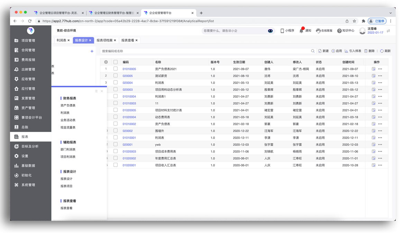The height and width of the screenshot is (235, 404).
Task: Click 刷新 button
Action: click(x=385, y=51)
